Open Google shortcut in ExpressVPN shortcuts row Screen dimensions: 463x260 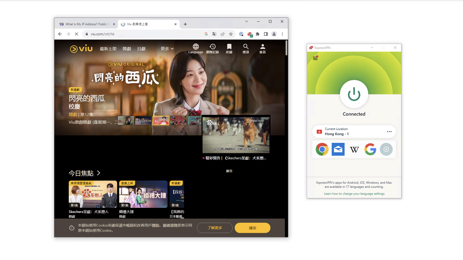[370, 149]
